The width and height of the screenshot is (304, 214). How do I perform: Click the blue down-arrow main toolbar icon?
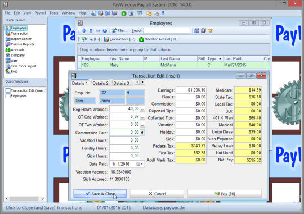pos(163,13)
